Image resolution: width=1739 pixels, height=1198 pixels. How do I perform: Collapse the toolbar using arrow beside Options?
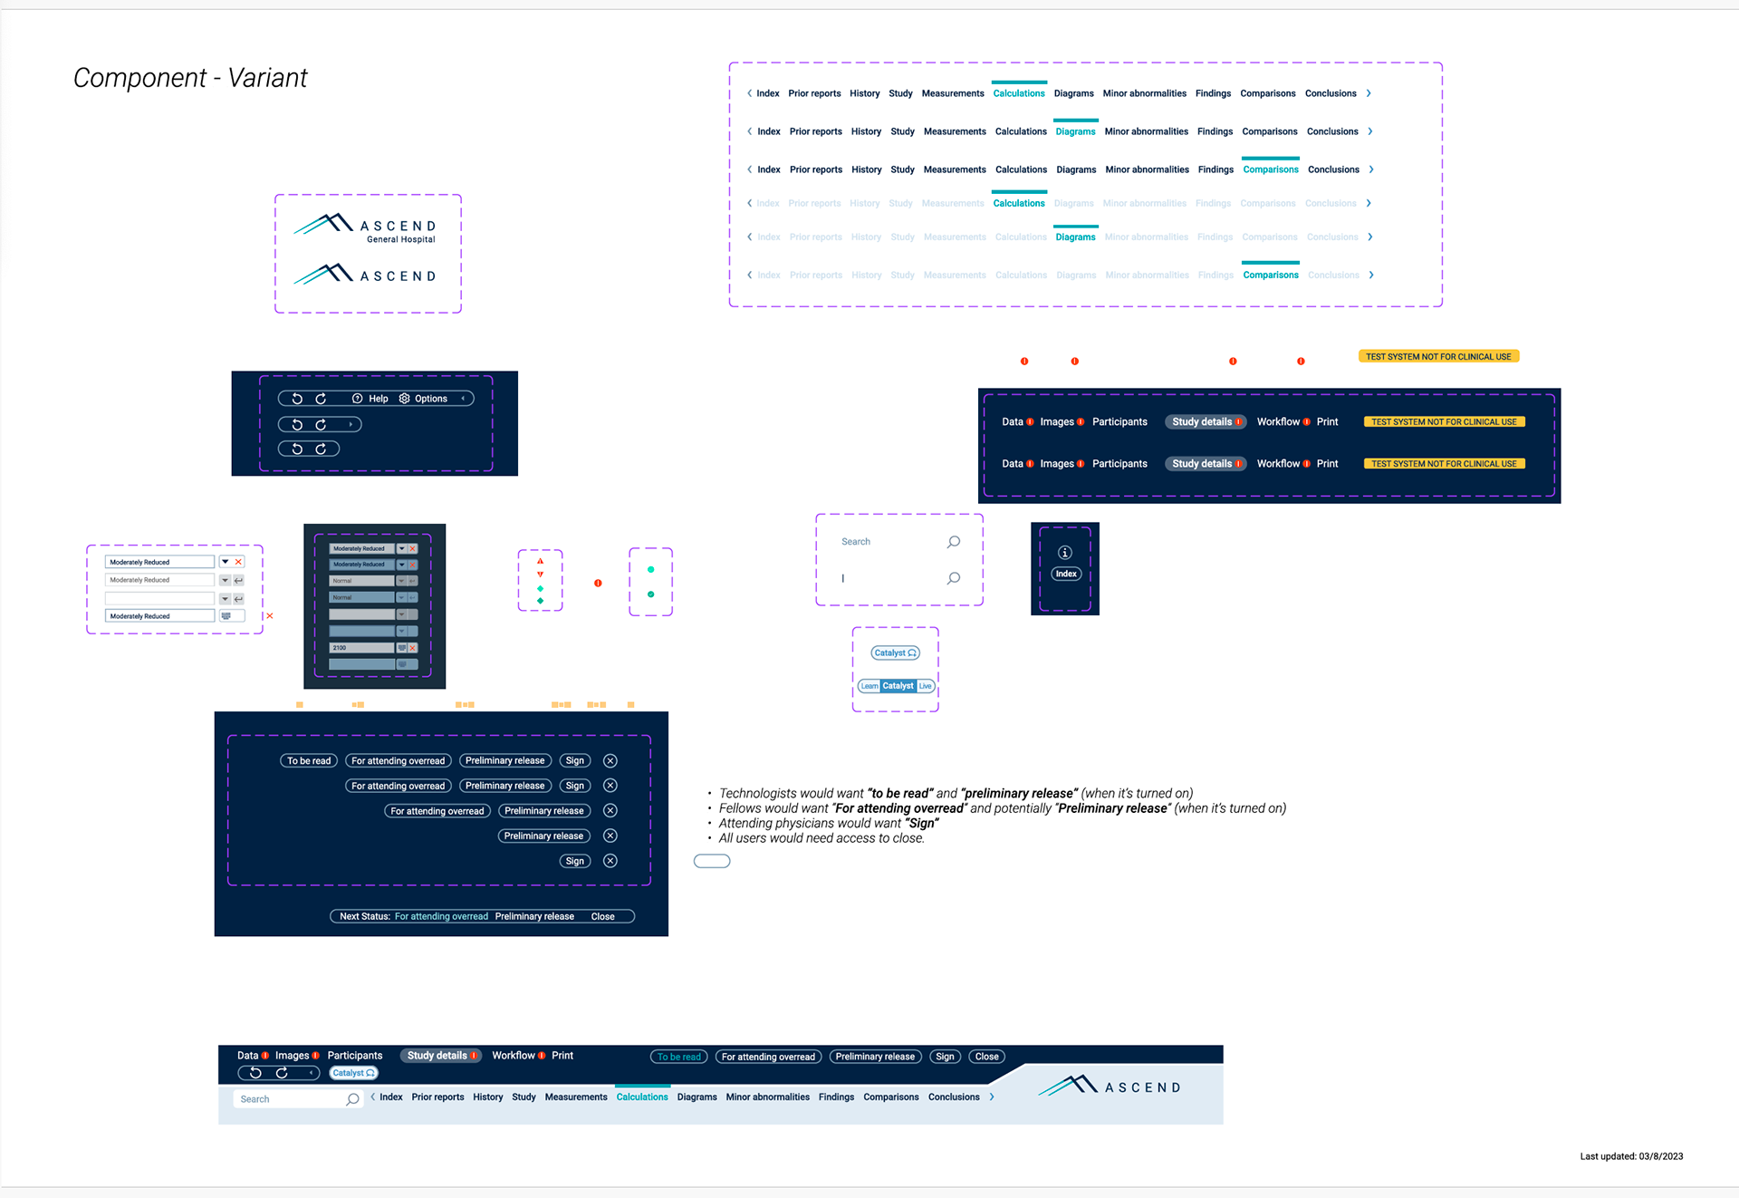(x=464, y=399)
